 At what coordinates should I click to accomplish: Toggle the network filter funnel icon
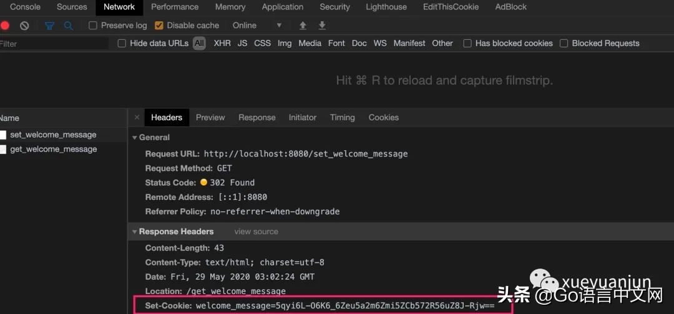tap(49, 26)
